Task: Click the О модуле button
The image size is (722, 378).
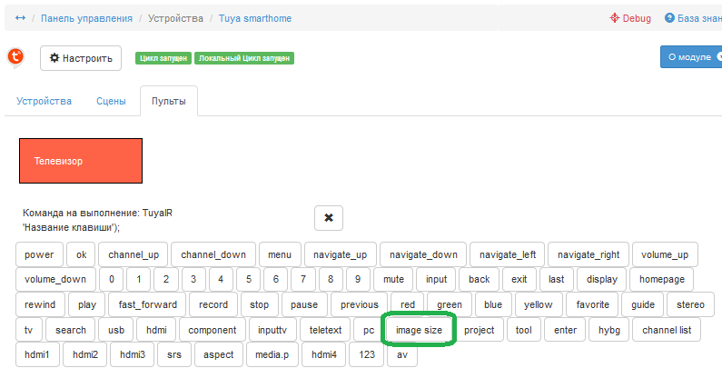Action: [x=691, y=57]
